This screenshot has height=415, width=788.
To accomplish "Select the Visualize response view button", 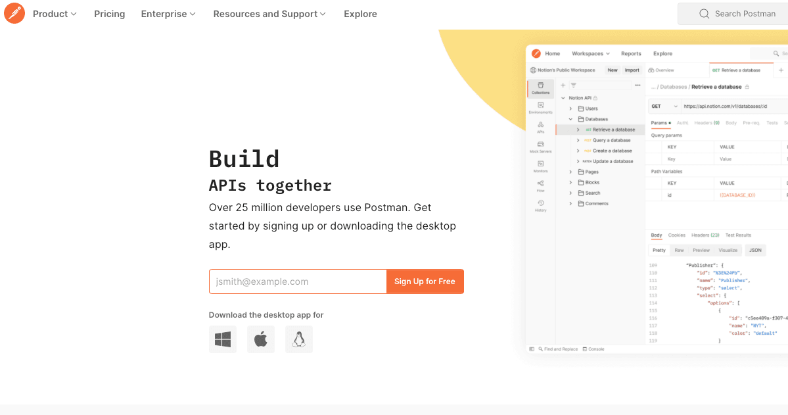I will pos(728,250).
